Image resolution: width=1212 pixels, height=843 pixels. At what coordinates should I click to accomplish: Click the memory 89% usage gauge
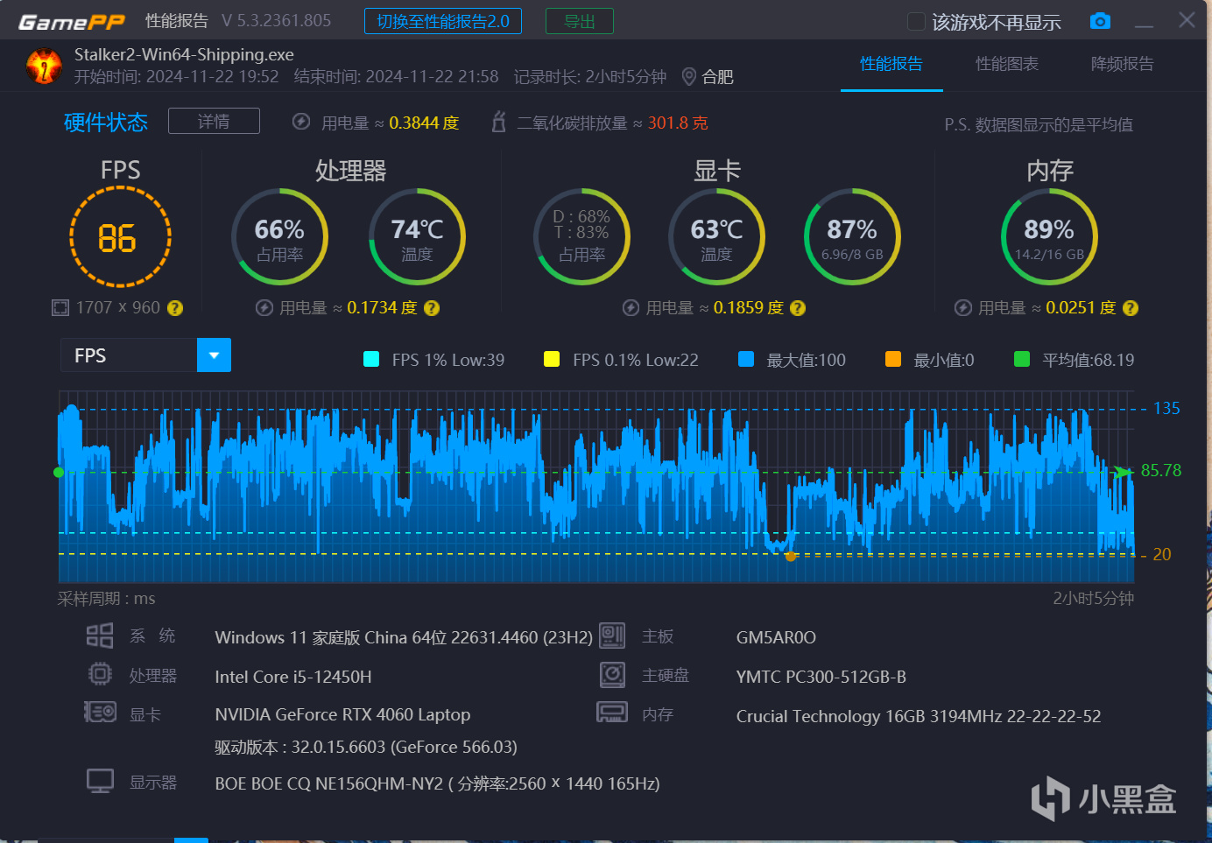click(1049, 236)
